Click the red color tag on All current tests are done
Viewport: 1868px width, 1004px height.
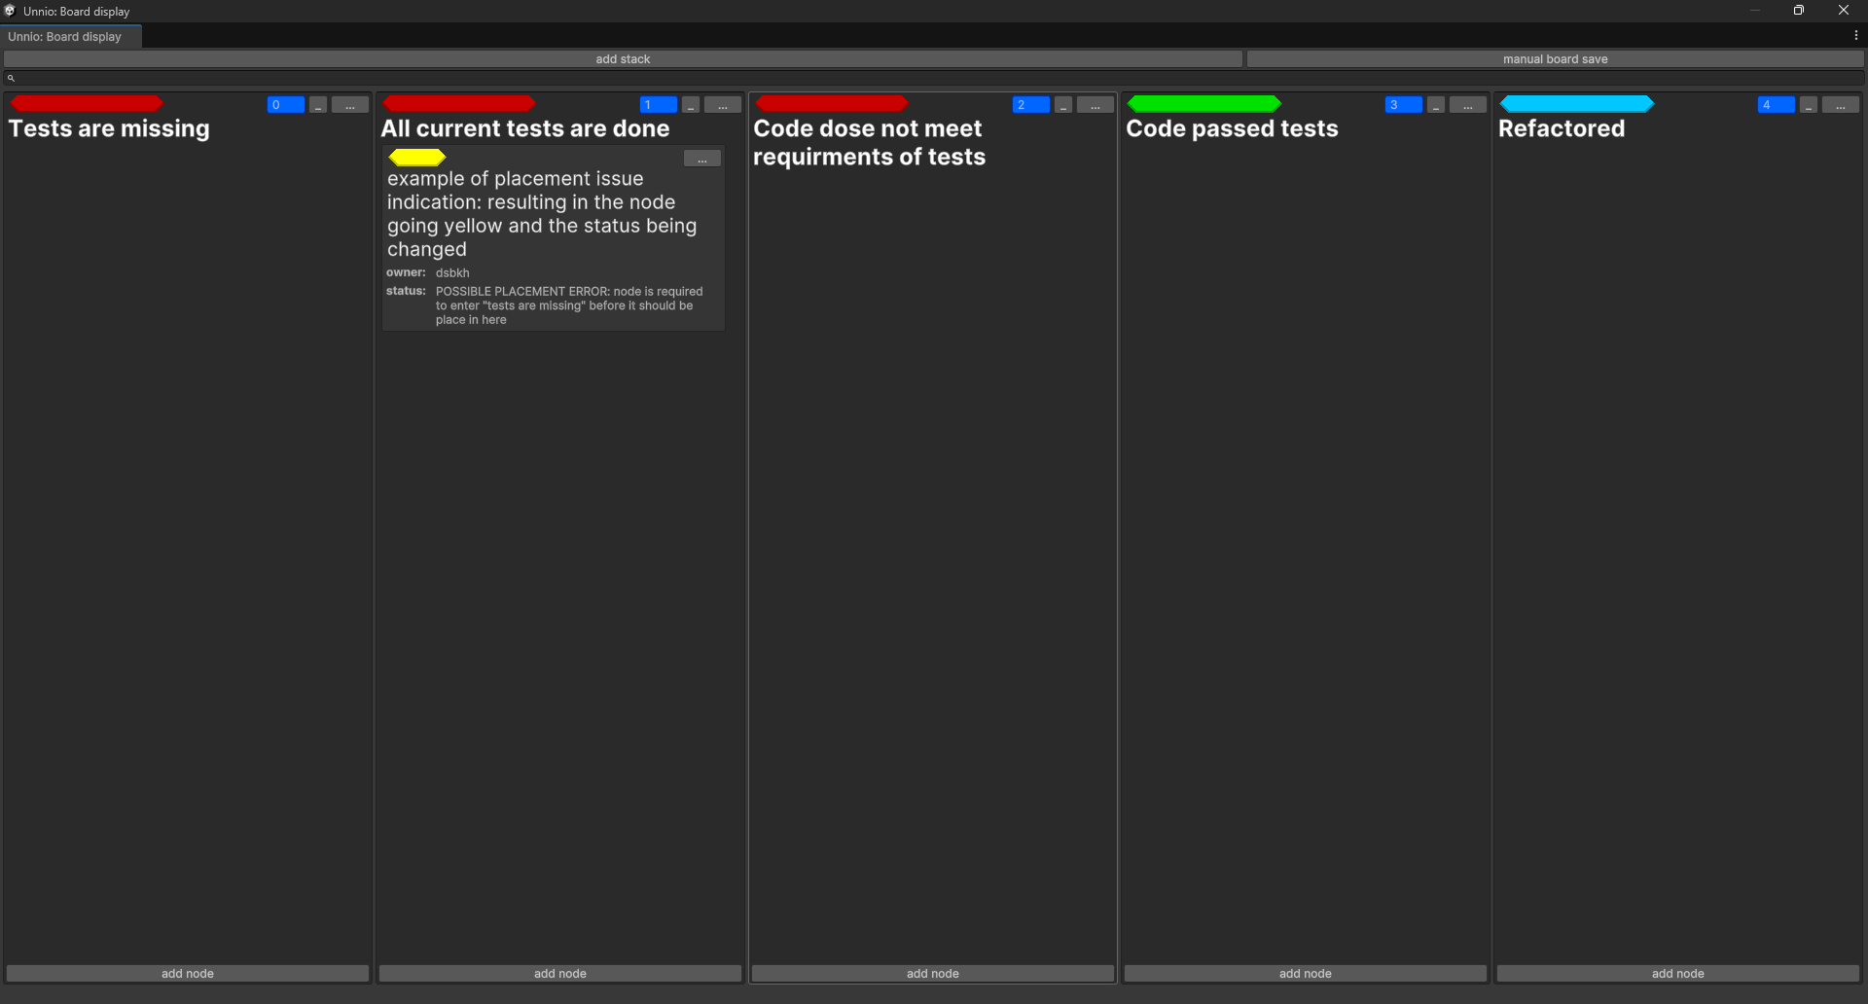point(459,103)
